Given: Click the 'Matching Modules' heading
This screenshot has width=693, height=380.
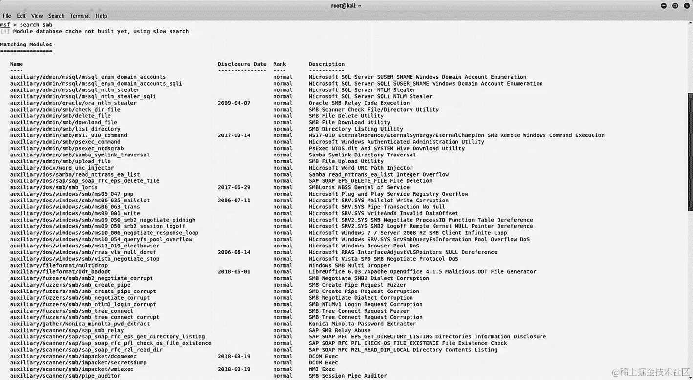Looking at the screenshot, I should [26, 45].
